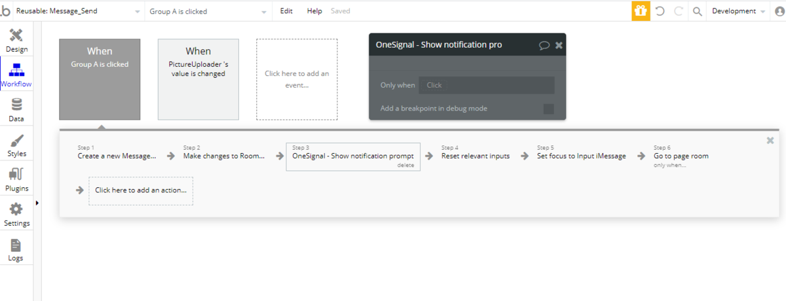
Task: Open the Group A is clicked dropdown
Action: point(208,11)
